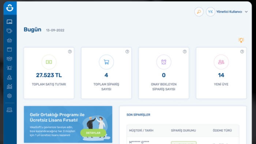Click the help icon on the Toplam Satış Tutarı card

click(x=70, y=52)
